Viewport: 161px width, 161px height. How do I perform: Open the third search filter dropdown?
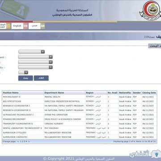point(35,62)
